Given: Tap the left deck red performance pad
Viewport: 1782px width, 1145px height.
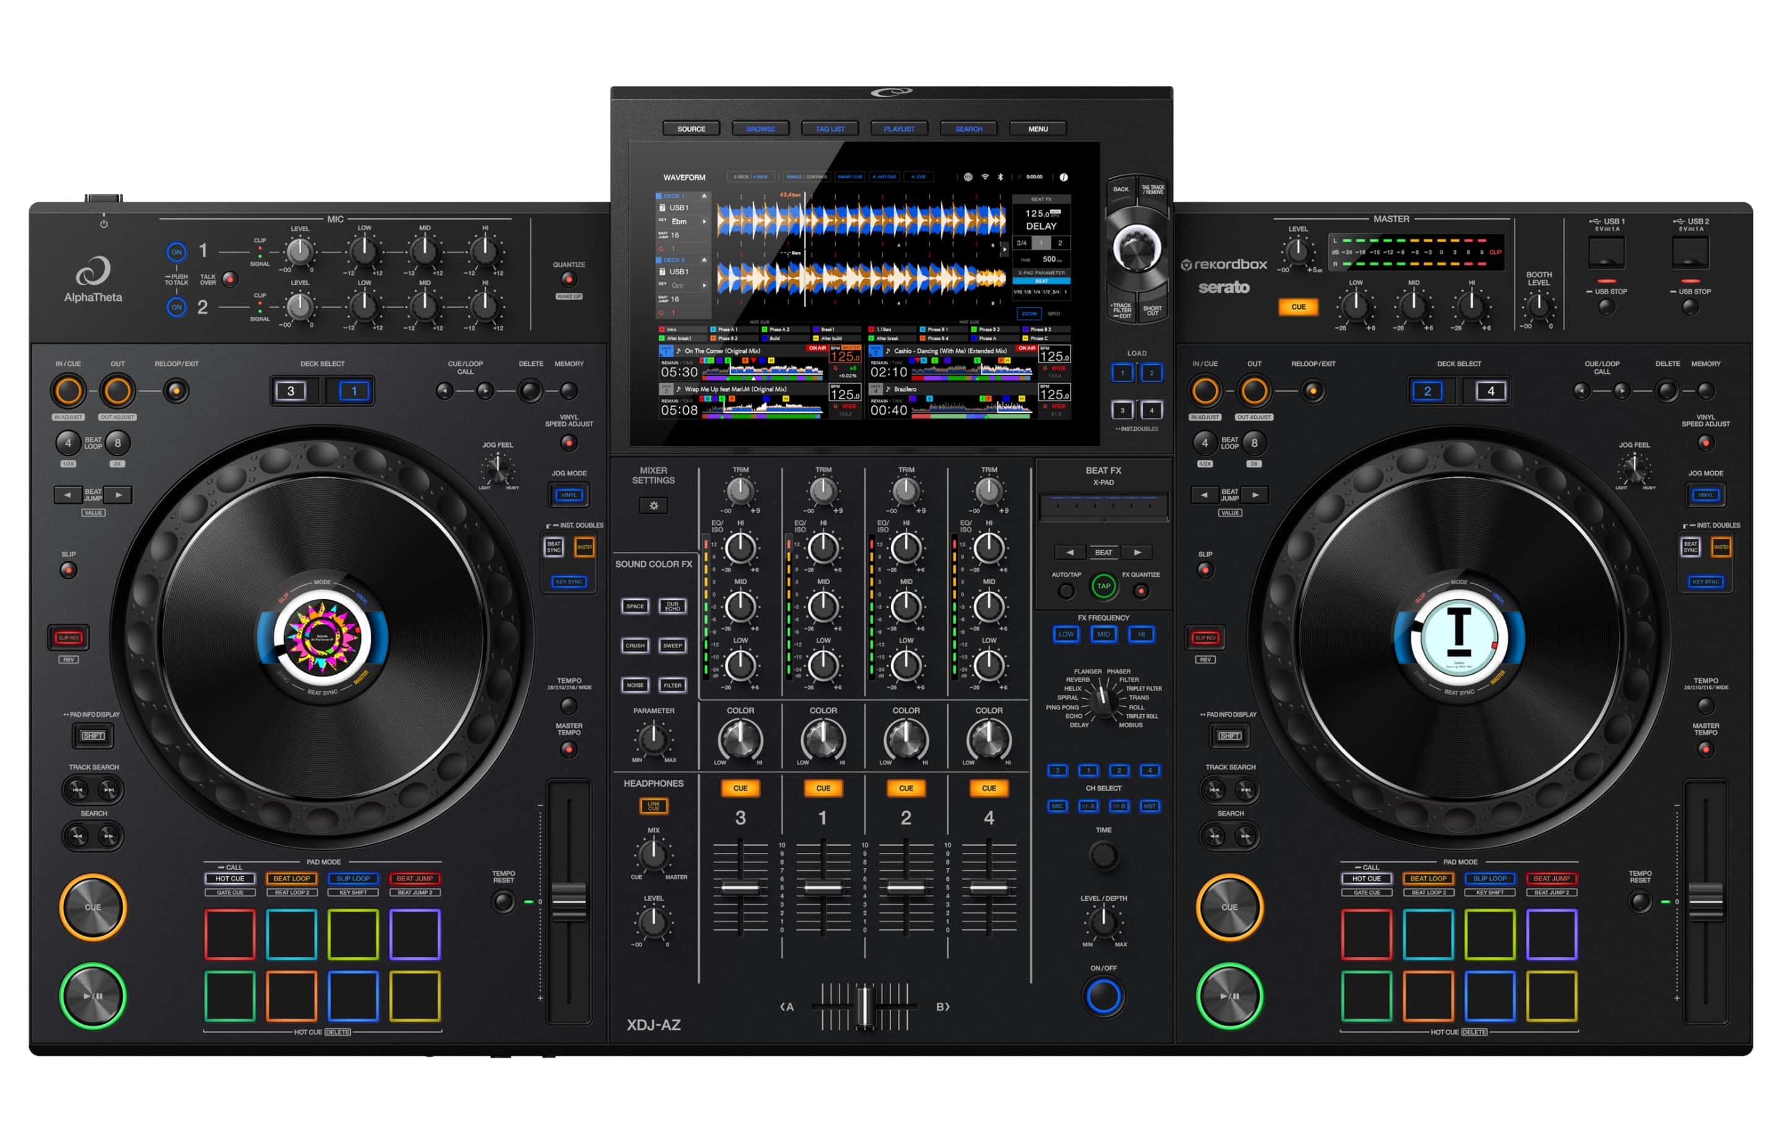Looking at the screenshot, I should (x=230, y=934).
